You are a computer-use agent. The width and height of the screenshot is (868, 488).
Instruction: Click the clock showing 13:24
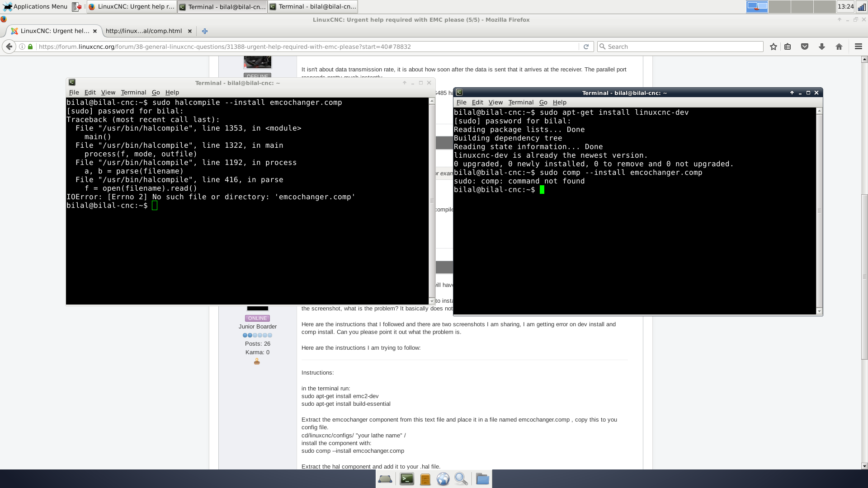tap(845, 6)
